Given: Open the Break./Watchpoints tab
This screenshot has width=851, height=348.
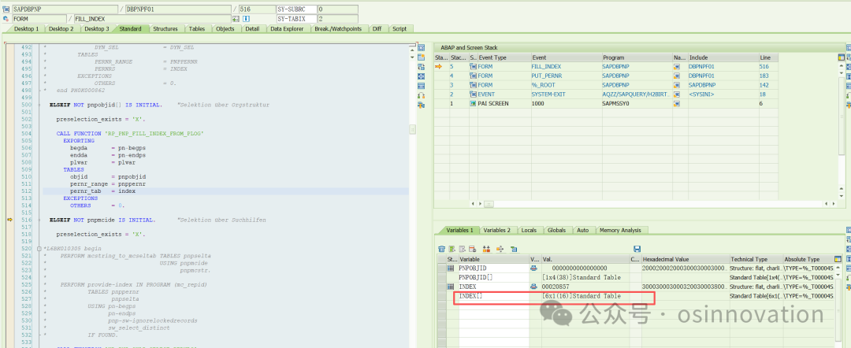Looking at the screenshot, I should tap(338, 28).
